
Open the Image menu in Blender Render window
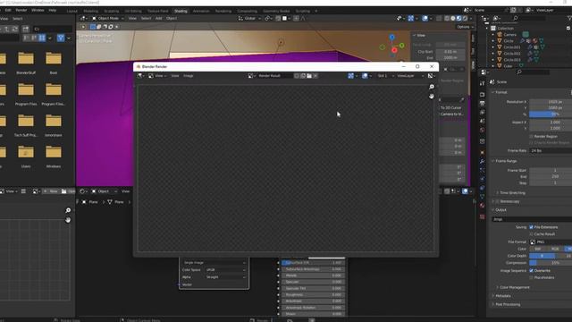pyautogui.click(x=189, y=76)
